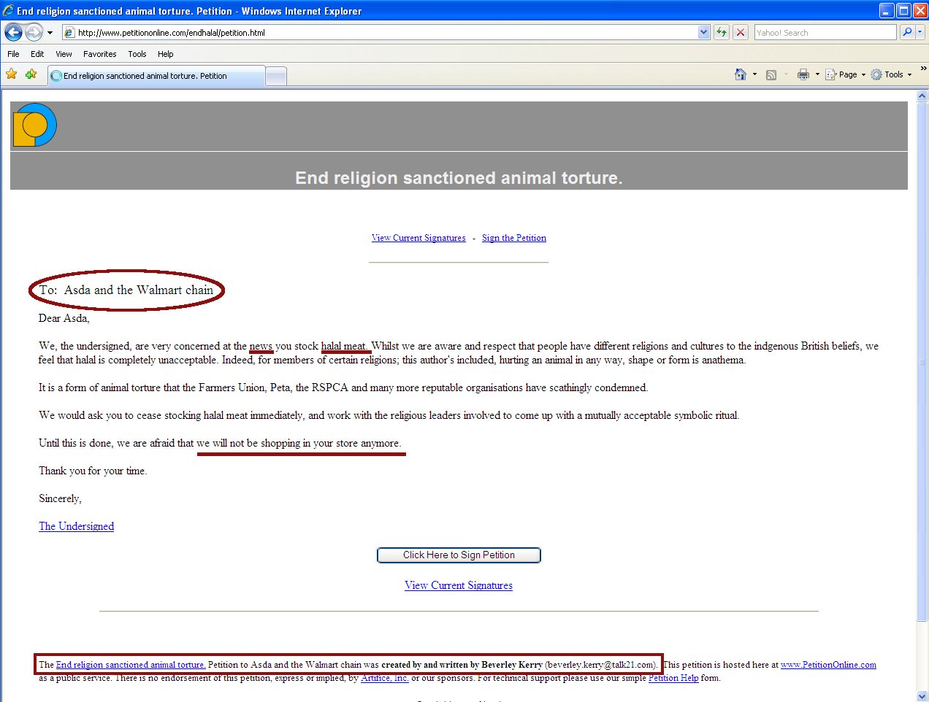The height and width of the screenshot is (702, 929).
Task: Click the Favorites Center star icon
Action: point(12,74)
